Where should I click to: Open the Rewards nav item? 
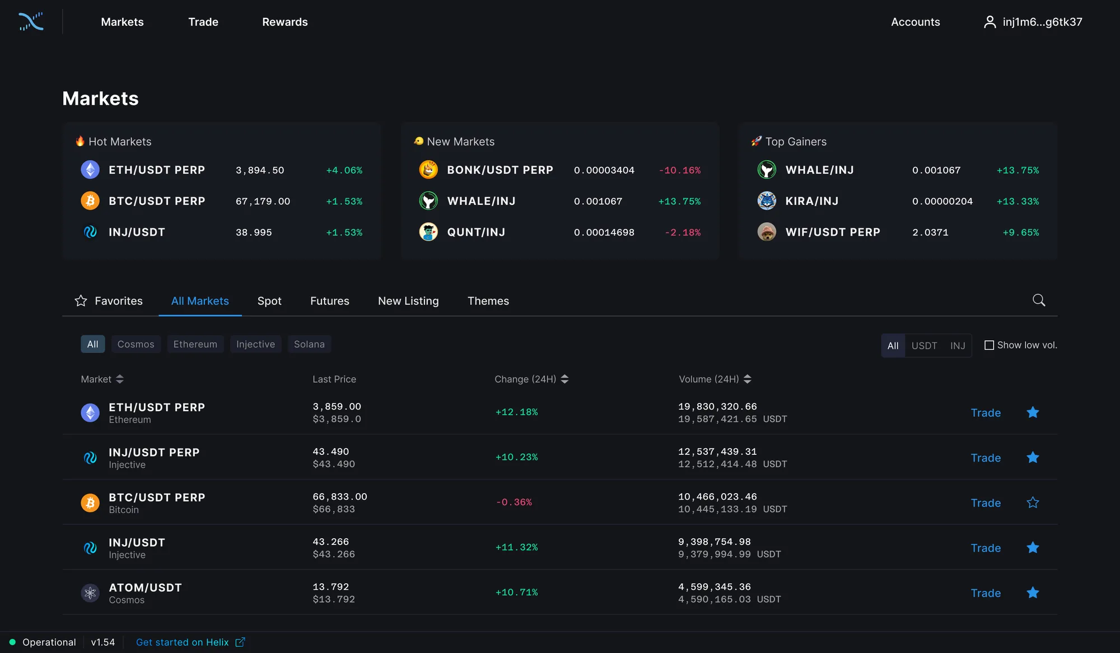click(x=285, y=22)
